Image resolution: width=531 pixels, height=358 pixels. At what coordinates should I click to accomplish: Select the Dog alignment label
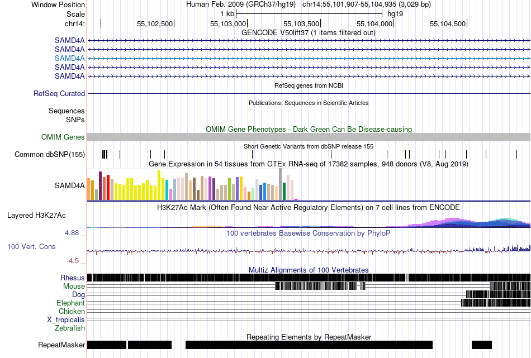click(x=78, y=295)
